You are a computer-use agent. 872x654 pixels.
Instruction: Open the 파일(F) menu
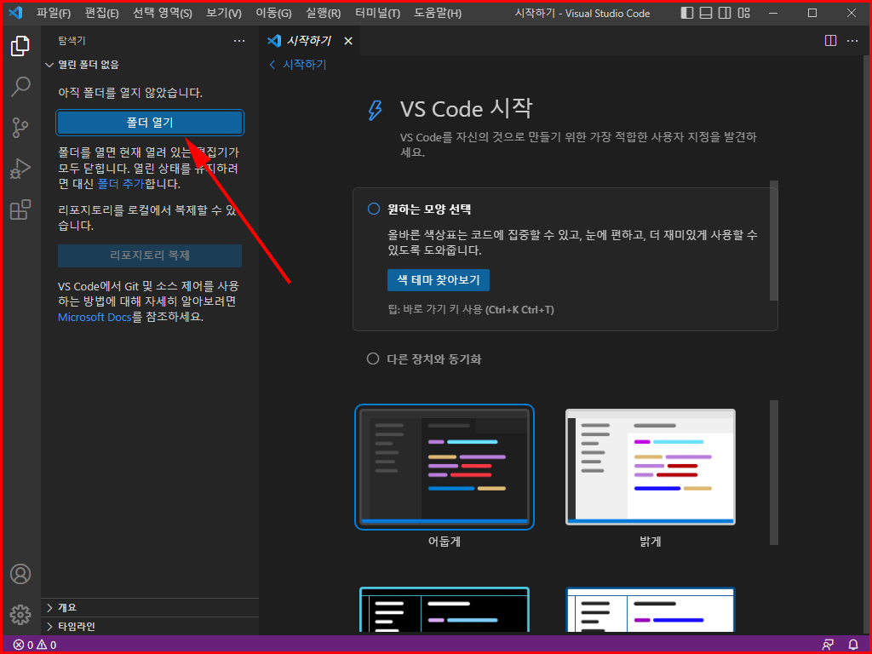click(54, 13)
